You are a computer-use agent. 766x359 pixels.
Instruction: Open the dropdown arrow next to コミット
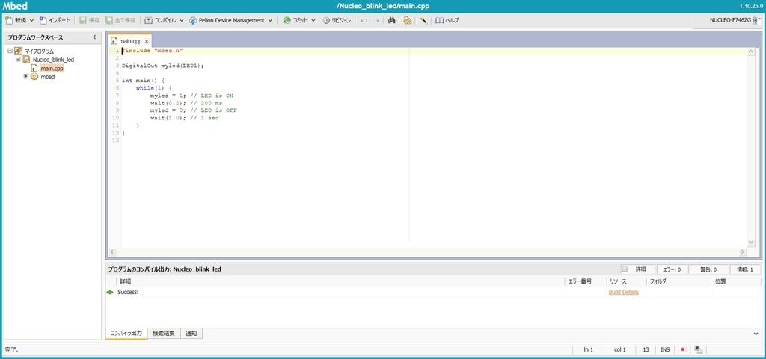click(x=313, y=20)
